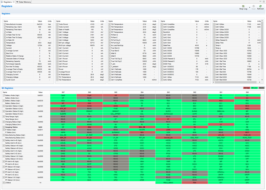Click the BTP_INT bit cell

(63, 108)
